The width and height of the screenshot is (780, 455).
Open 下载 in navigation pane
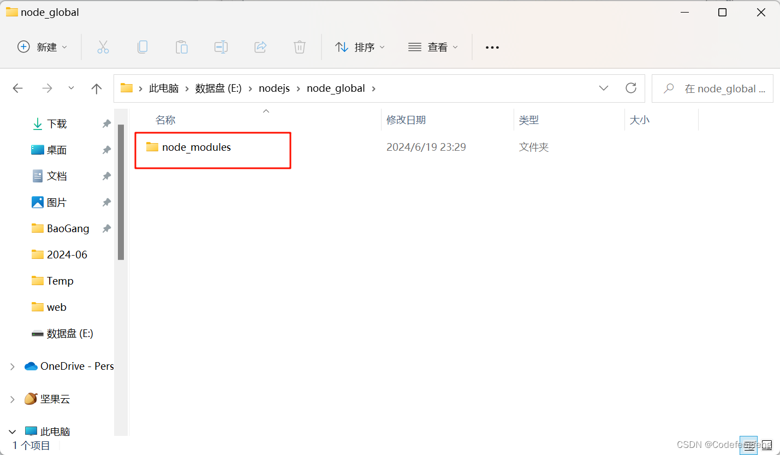[57, 124]
